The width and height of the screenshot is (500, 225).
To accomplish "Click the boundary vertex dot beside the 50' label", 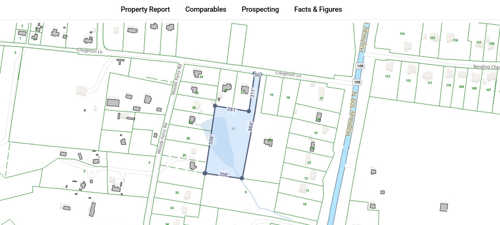I will 255,74.
